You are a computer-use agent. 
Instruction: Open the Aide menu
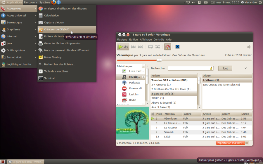(169, 39)
